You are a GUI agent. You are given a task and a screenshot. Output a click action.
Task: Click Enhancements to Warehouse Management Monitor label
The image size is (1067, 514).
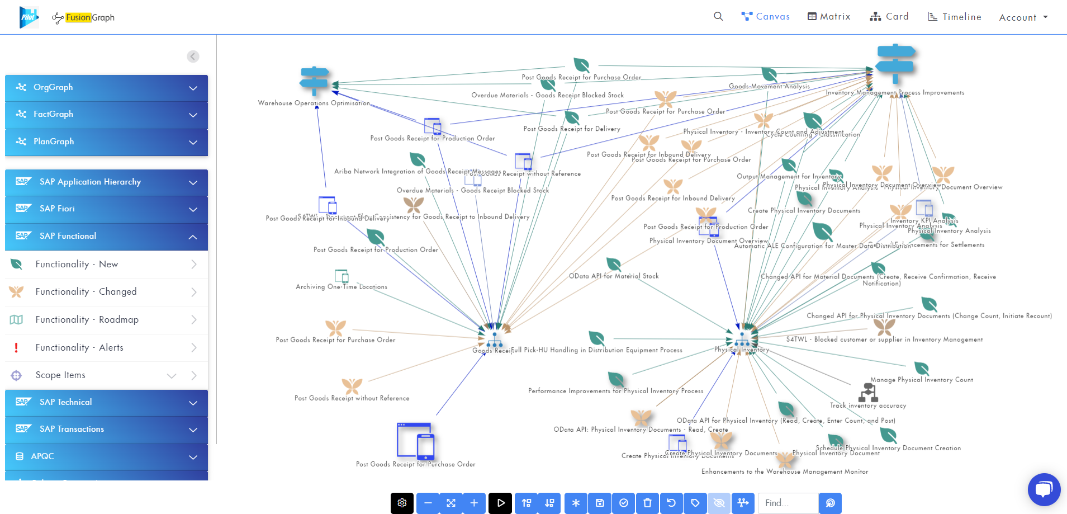coord(785,471)
